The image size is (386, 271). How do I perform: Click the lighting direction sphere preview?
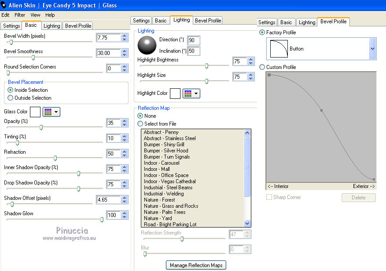click(x=147, y=45)
